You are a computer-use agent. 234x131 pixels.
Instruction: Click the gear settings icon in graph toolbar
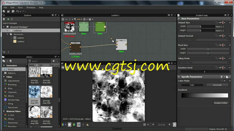90,19
